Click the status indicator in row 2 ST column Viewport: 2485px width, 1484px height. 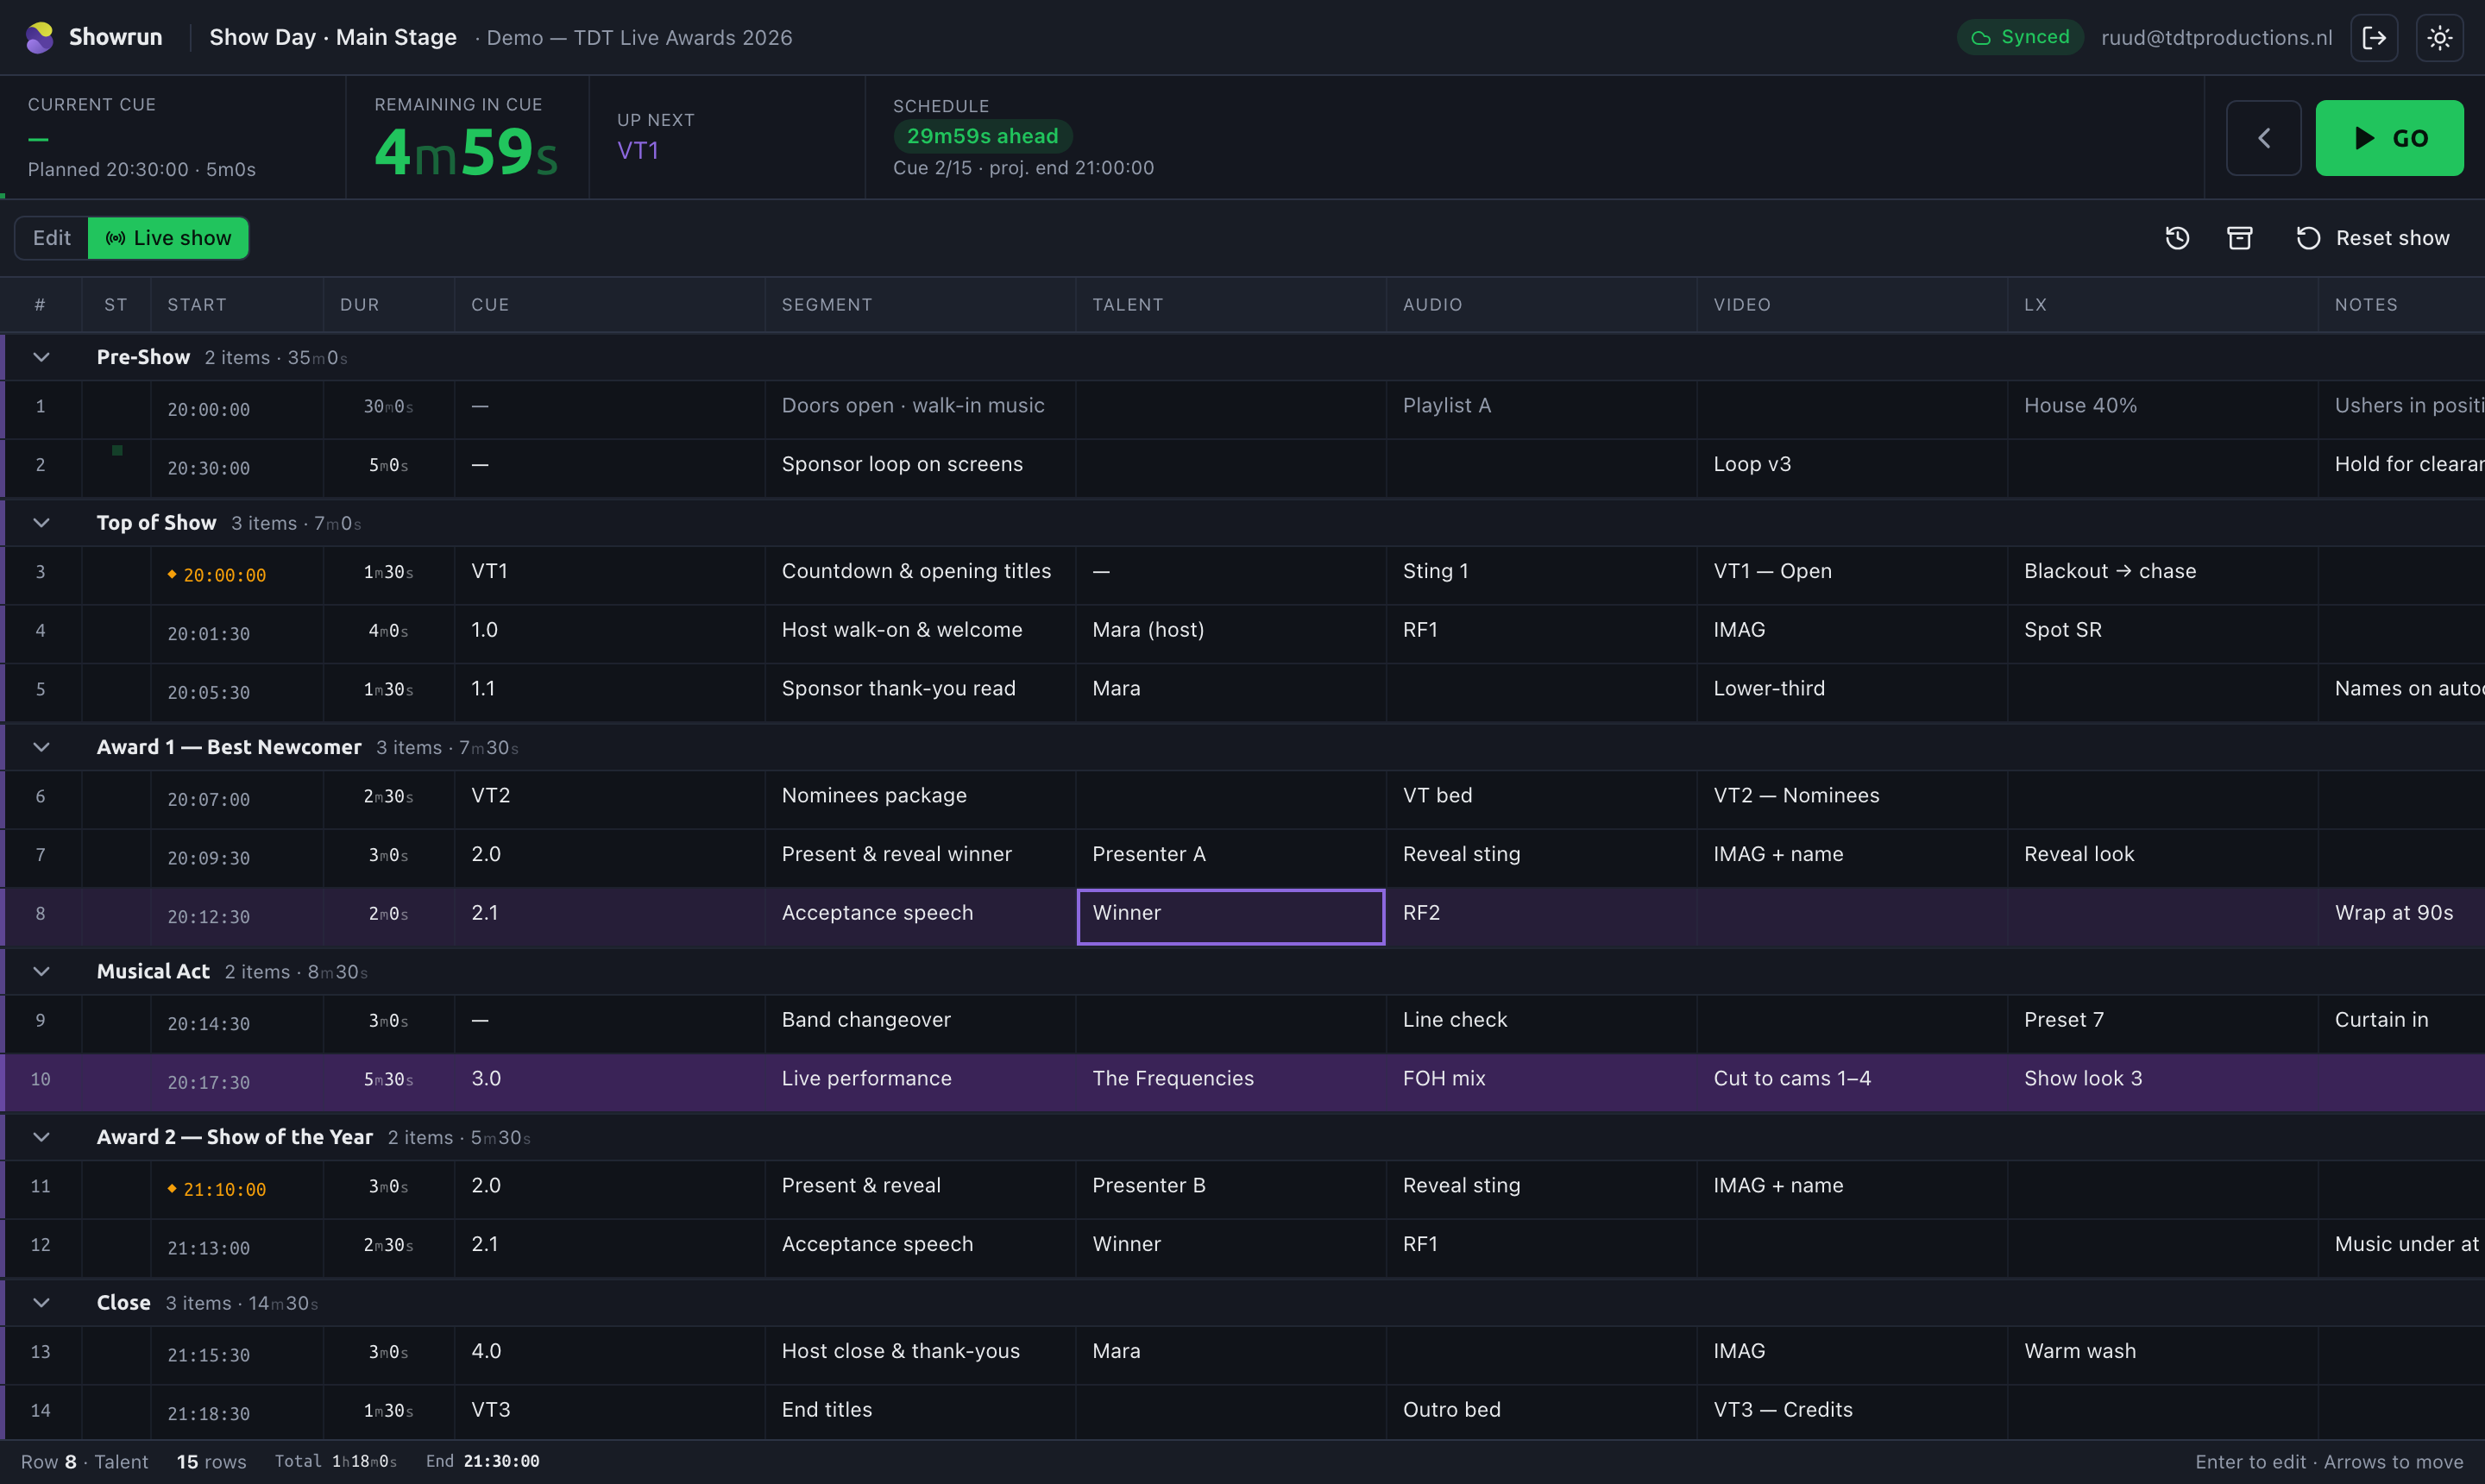[117, 451]
